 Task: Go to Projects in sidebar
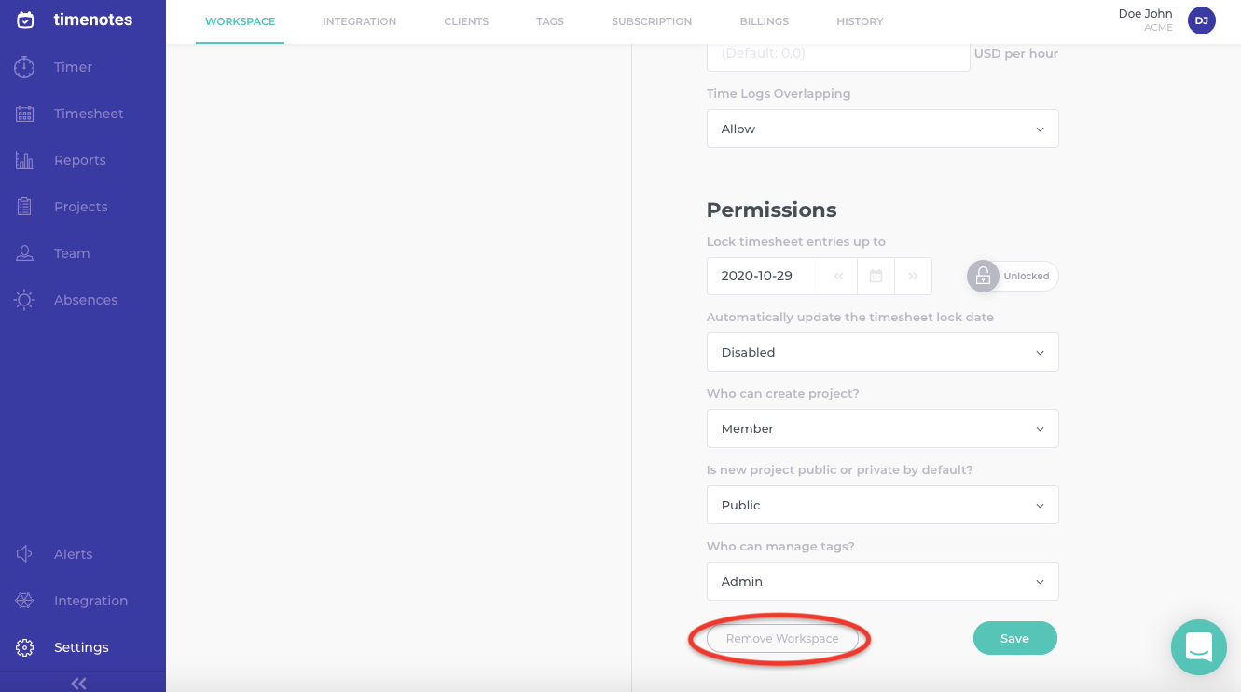click(81, 207)
